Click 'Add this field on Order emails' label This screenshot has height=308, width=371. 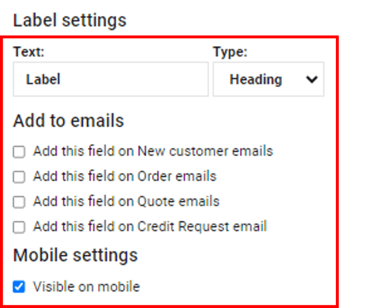124,176
